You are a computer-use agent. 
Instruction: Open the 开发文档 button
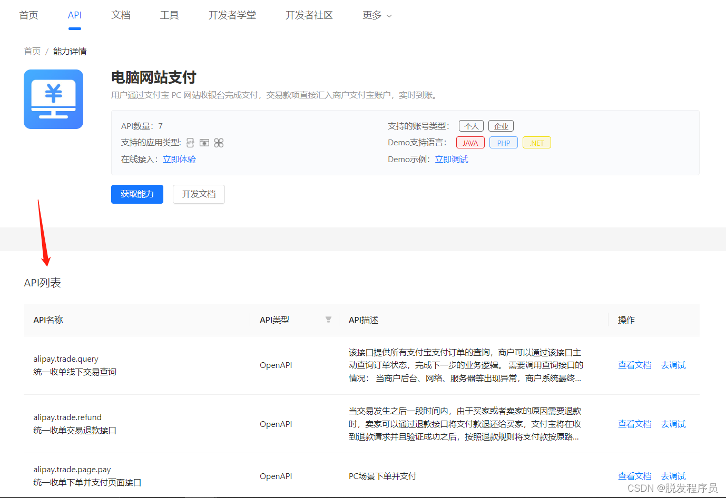coord(199,194)
